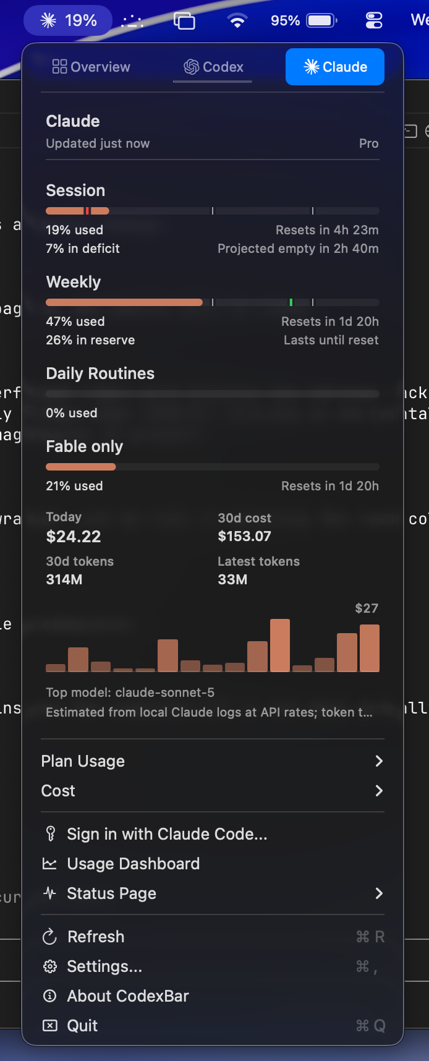Choose Sign in with Claude Code
This screenshot has height=1061, width=429.
[213, 834]
